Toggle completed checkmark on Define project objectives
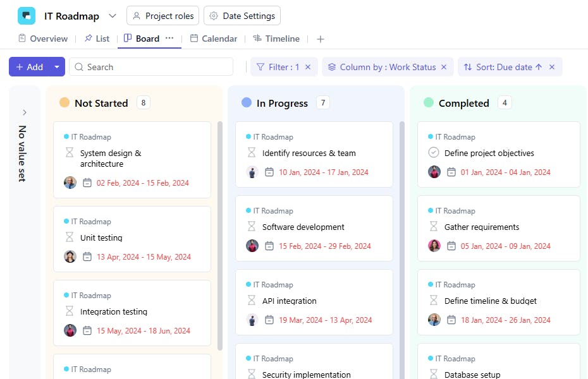 coord(434,152)
